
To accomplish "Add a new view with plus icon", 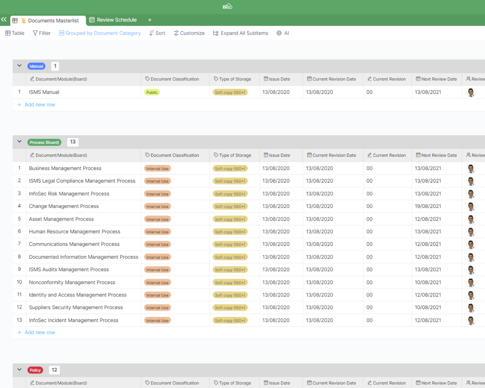I will point(150,20).
